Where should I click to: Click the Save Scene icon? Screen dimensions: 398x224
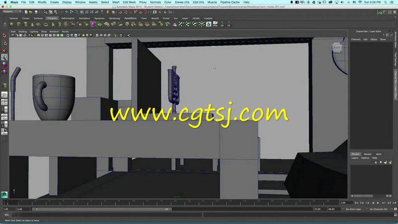coord(36,12)
